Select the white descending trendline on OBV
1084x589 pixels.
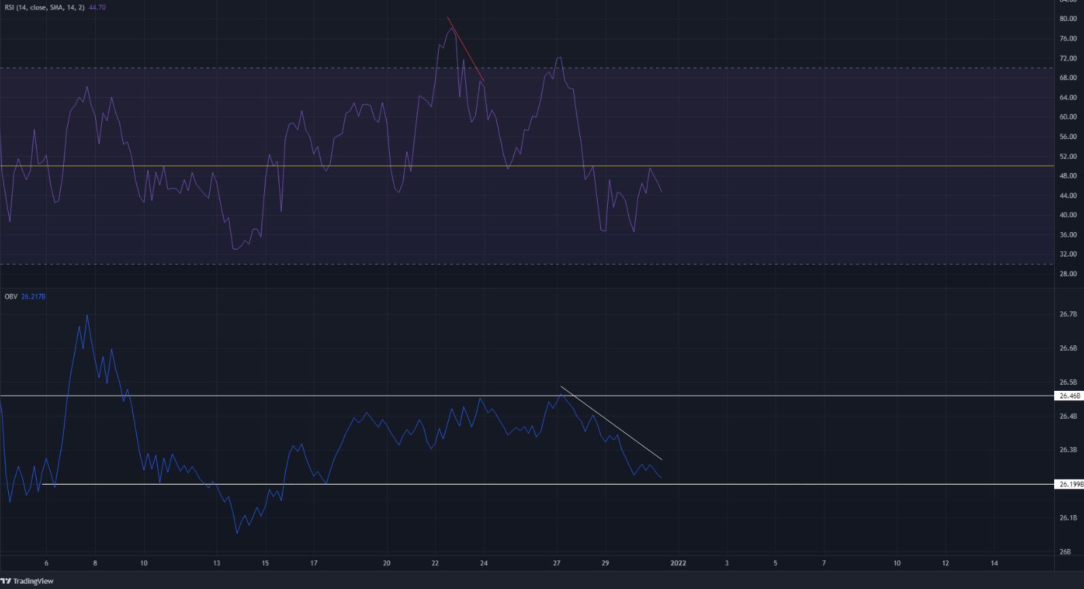tap(611, 423)
